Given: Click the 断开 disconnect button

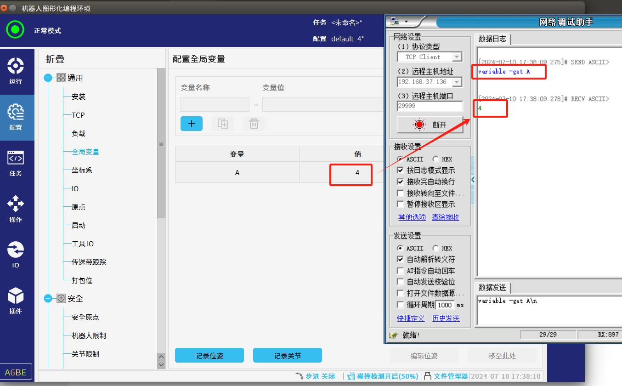Looking at the screenshot, I should tap(430, 125).
